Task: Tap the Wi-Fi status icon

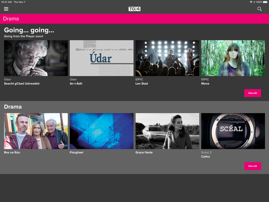Action: (251, 2)
